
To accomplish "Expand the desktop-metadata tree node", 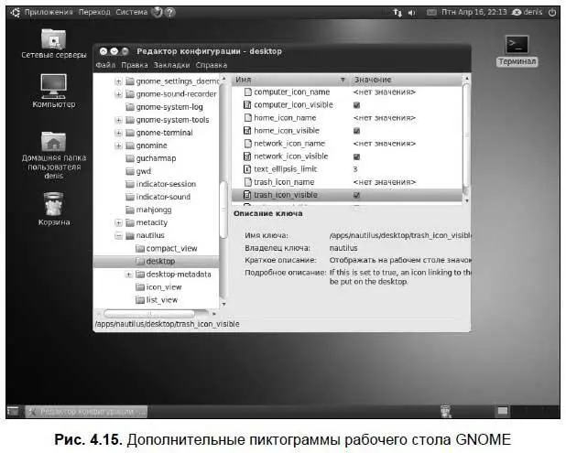I will [x=128, y=275].
